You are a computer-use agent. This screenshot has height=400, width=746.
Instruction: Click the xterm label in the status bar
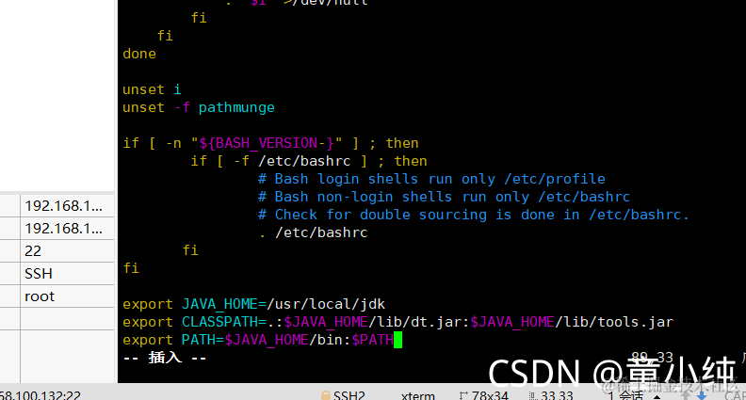point(417,395)
